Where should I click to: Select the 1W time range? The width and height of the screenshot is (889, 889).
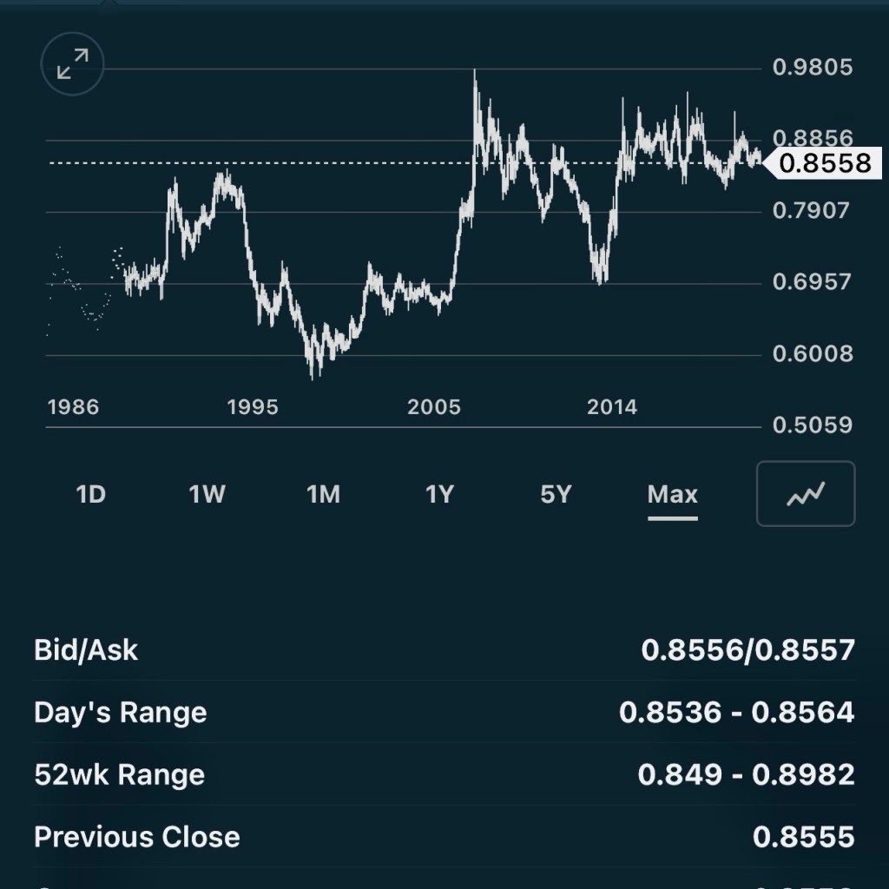[207, 495]
